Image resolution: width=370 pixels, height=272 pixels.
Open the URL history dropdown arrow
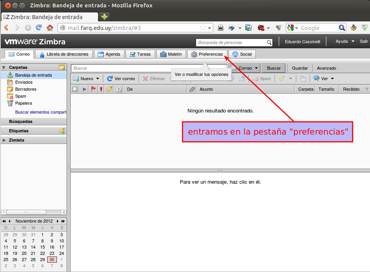click(x=209, y=28)
